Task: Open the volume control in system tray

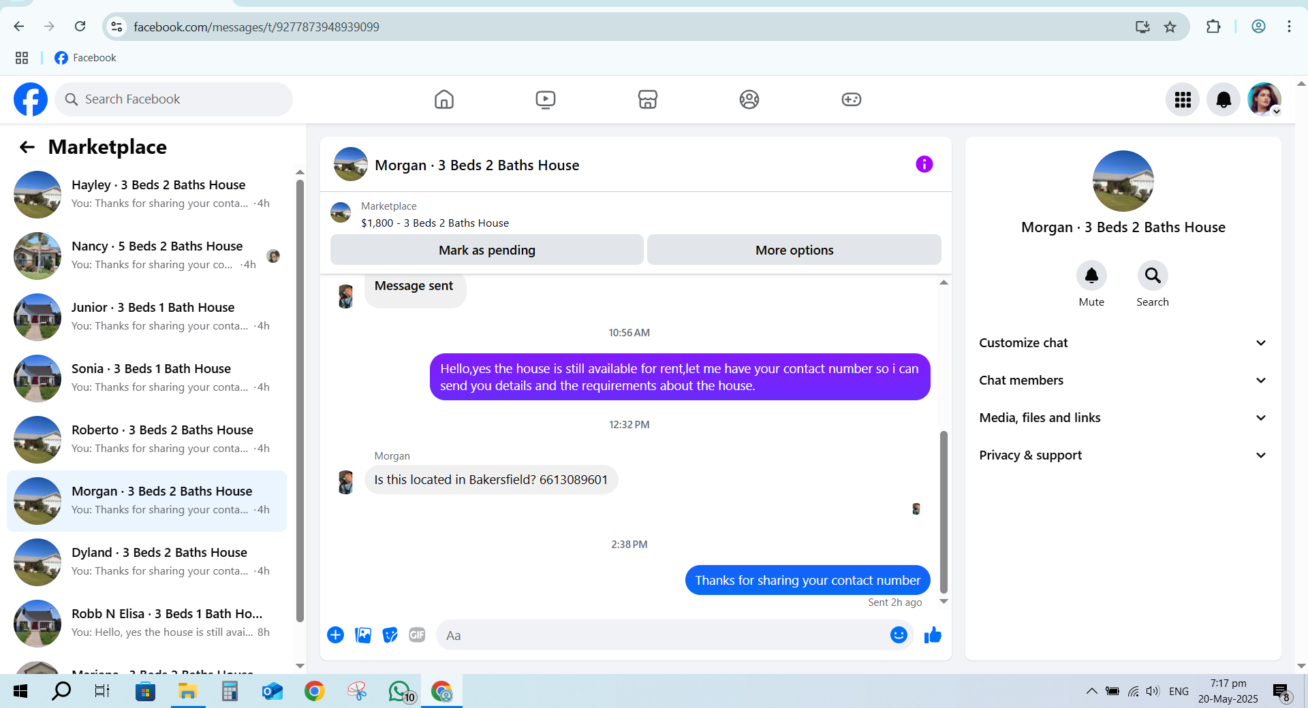Action: point(1152,692)
